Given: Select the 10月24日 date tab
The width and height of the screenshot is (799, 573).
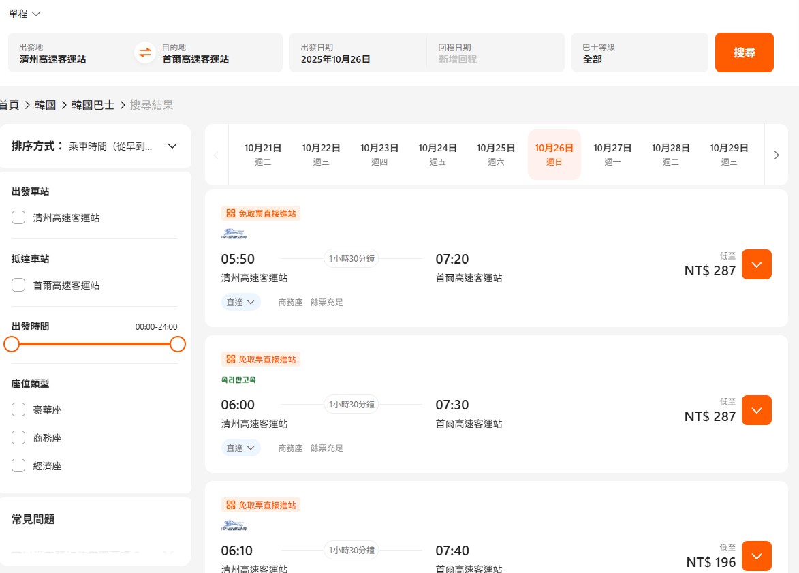Looking at the screenshot, I should point(437,154).
